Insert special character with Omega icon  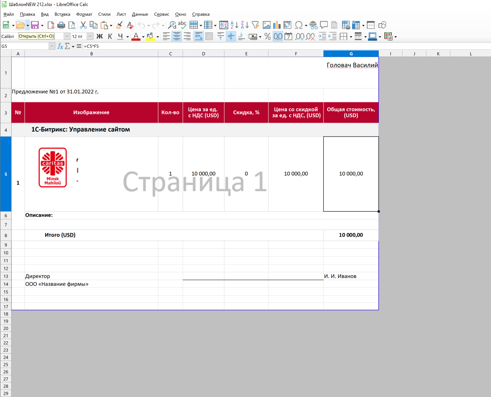(x=299, y=25)
